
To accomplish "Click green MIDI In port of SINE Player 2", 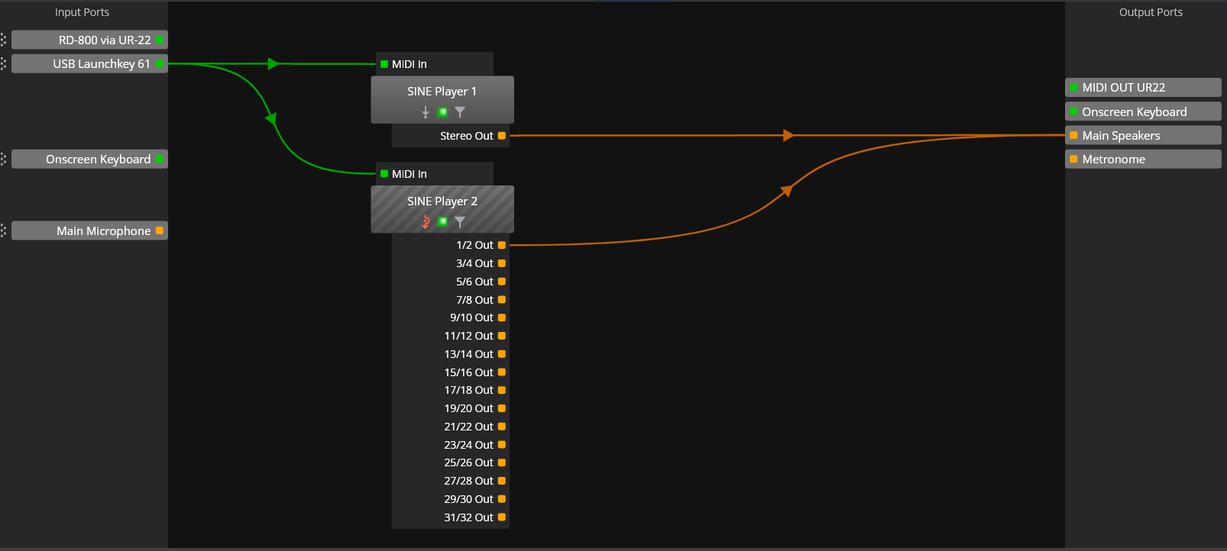I will coord(384,174).
